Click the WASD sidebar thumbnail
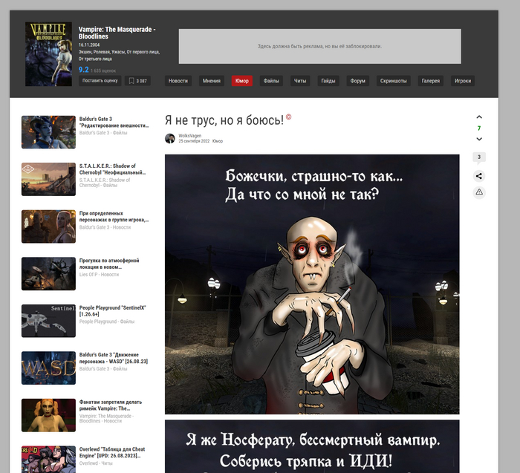This screenshot has width=520, height=473. (48, 368)
